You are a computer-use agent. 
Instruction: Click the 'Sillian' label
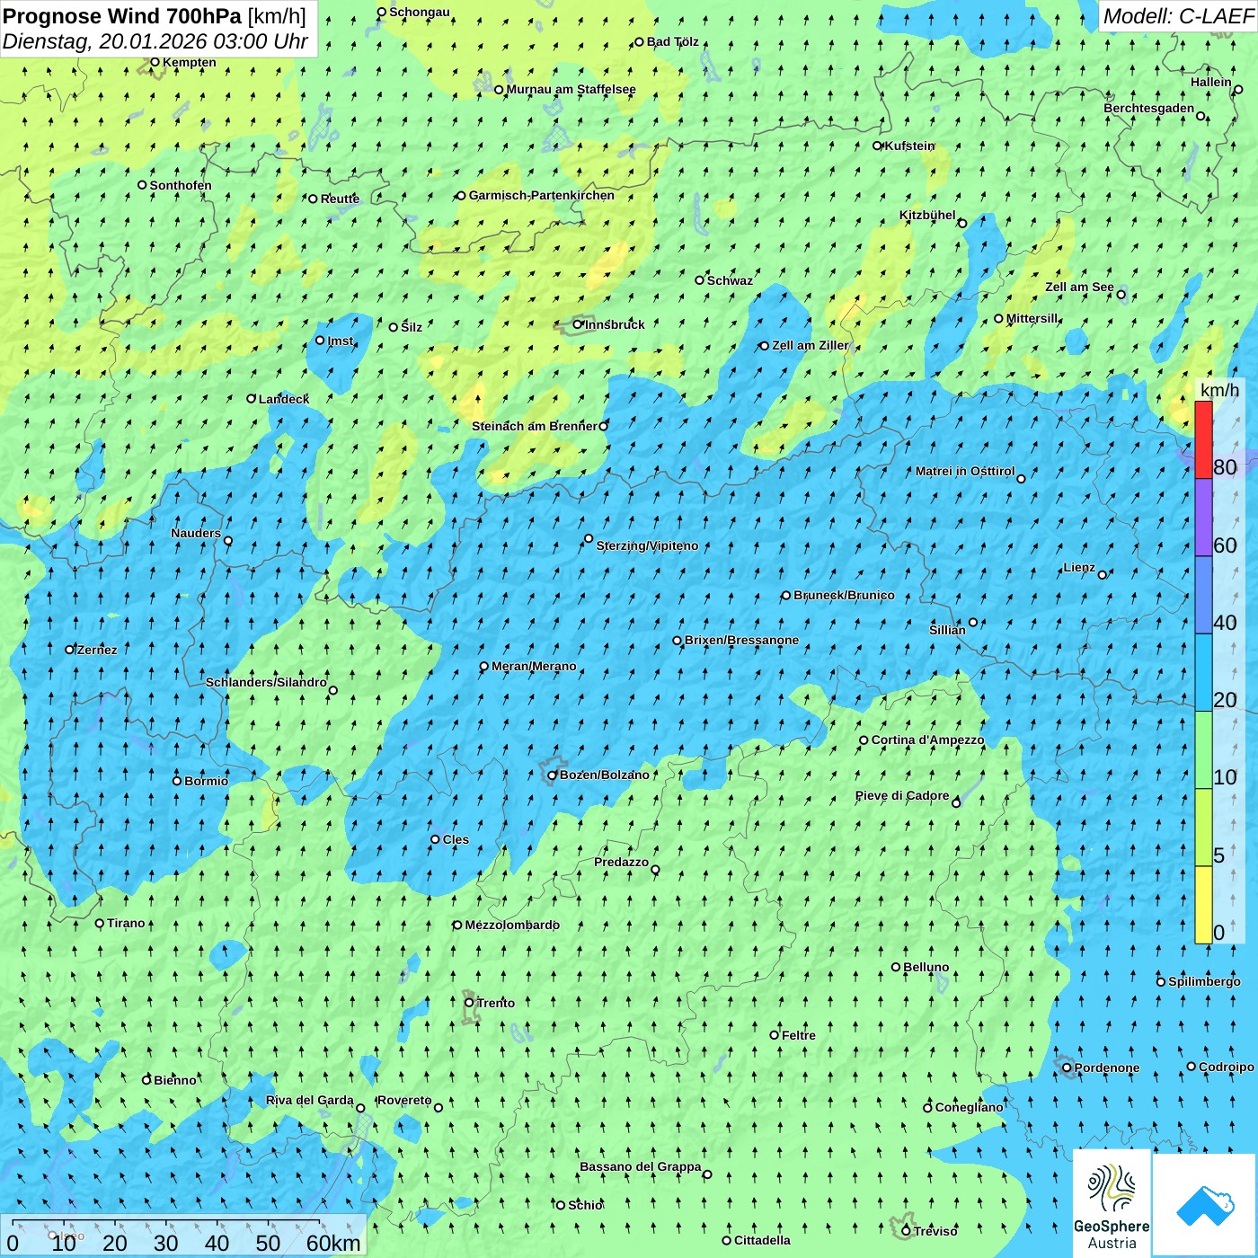click(947, 630)
